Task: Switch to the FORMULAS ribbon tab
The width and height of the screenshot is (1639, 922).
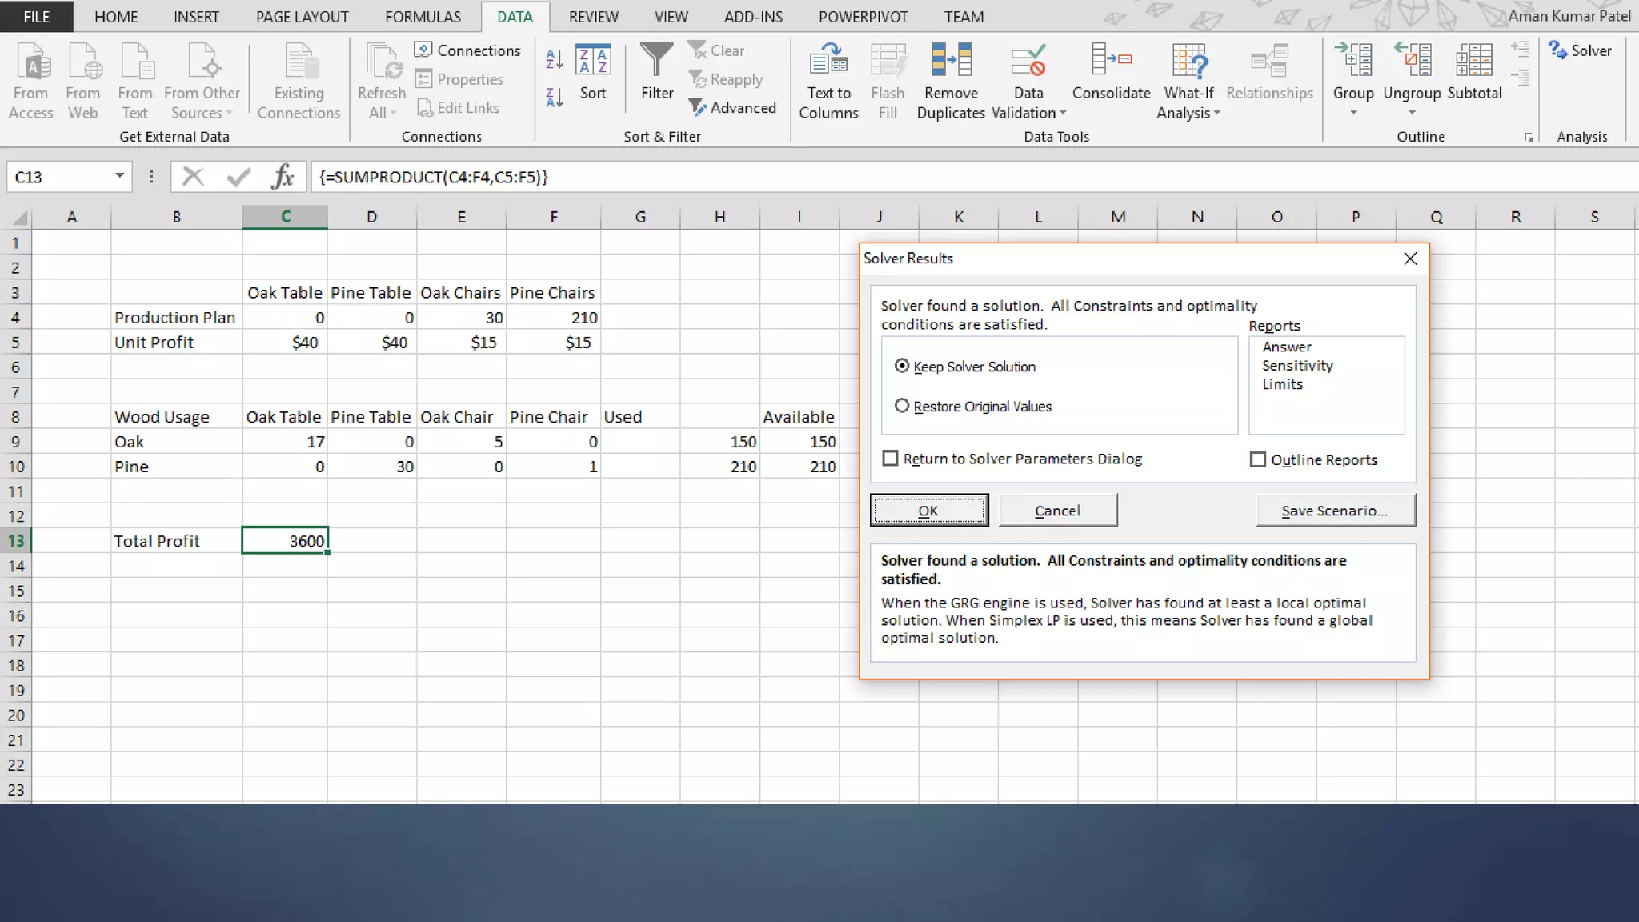Action: point(423,17)
